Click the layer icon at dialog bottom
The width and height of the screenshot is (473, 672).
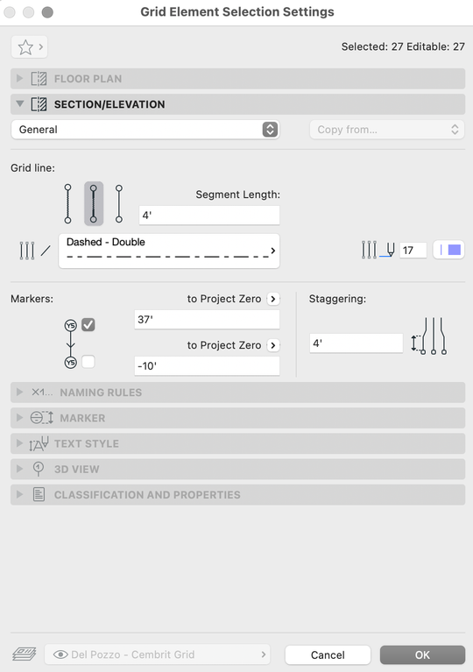[x=24, y=654]
